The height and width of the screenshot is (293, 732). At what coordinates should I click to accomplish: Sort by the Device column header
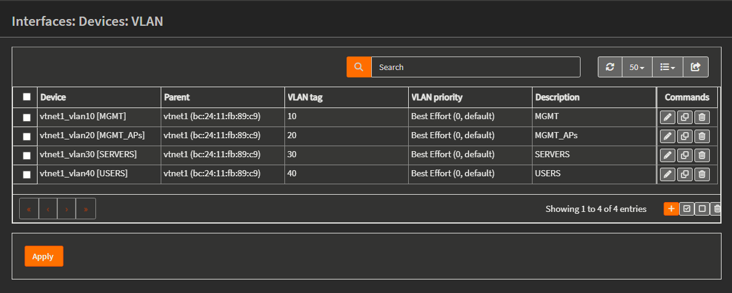pos(99,97)
